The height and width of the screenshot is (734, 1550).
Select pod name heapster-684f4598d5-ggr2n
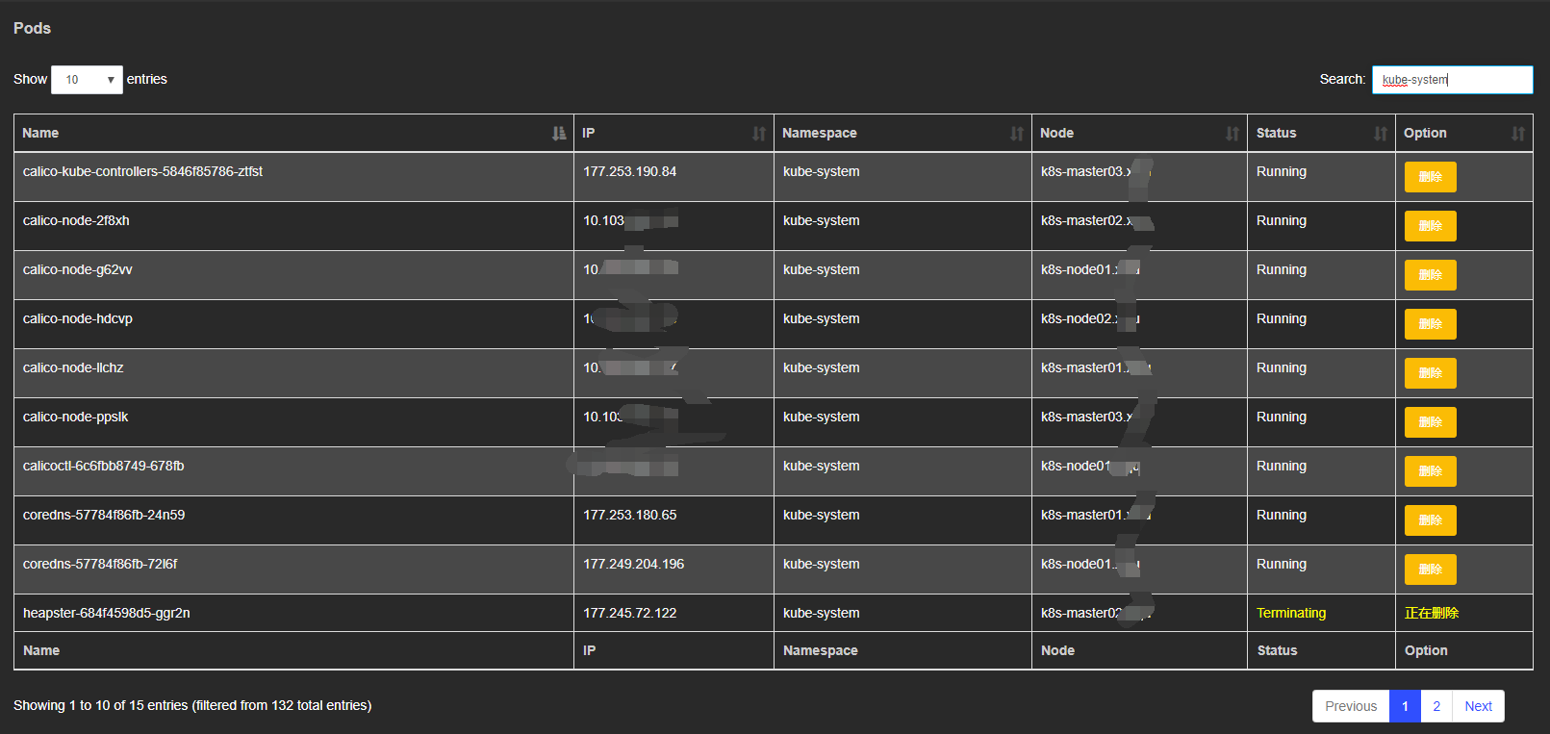click(107, 613)
